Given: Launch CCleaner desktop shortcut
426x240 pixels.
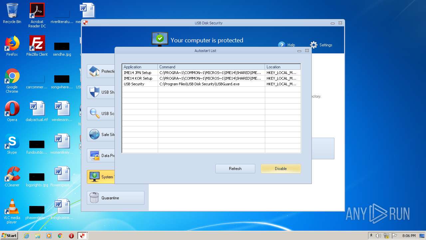Looking at the screenshot, I should click(x=12, y=177).
